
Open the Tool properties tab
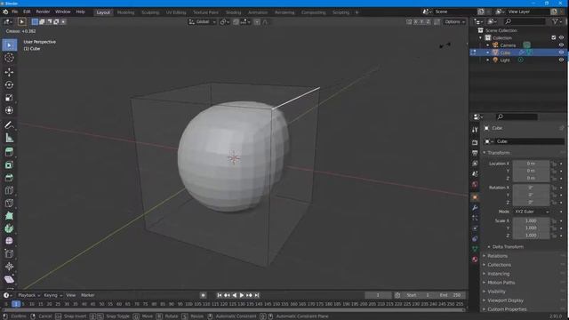(x=475, y=130)
